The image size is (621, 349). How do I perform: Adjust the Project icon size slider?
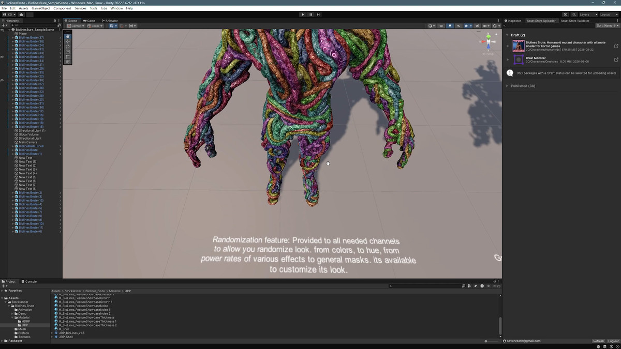point(493,341)
